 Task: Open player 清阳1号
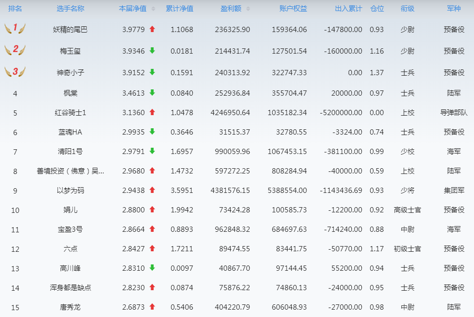(x=70, y=151)
